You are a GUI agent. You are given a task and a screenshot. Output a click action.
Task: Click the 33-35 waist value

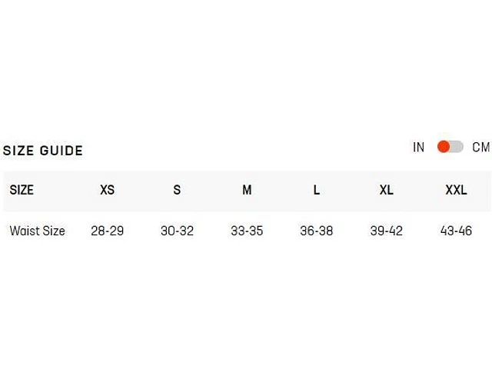click(x=247, y=231)
